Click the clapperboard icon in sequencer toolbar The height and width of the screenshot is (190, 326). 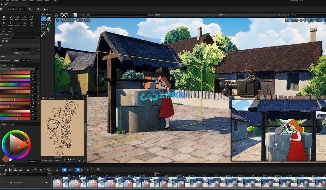point(20,170)
